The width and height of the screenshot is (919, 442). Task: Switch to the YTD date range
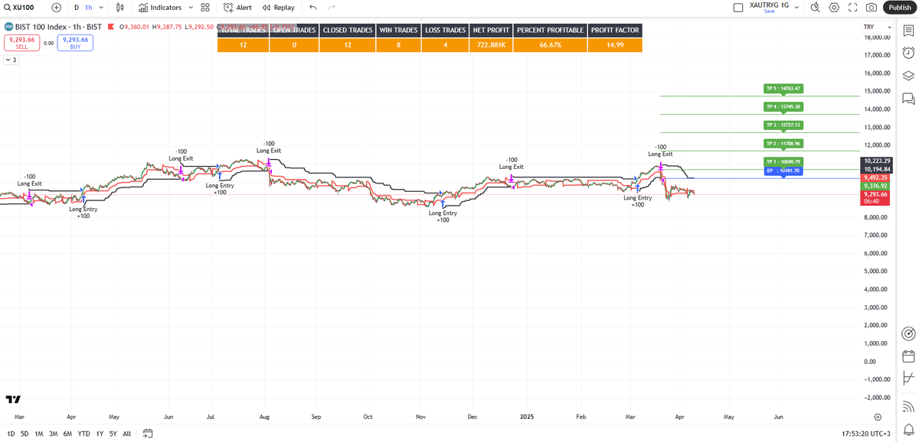pos(83,434)
